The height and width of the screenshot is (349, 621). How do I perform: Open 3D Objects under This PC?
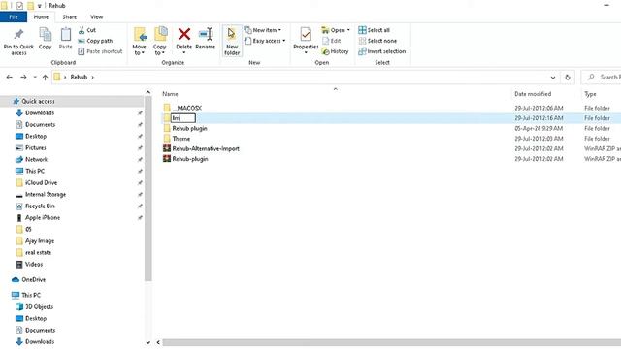click(x=39, y=306)
